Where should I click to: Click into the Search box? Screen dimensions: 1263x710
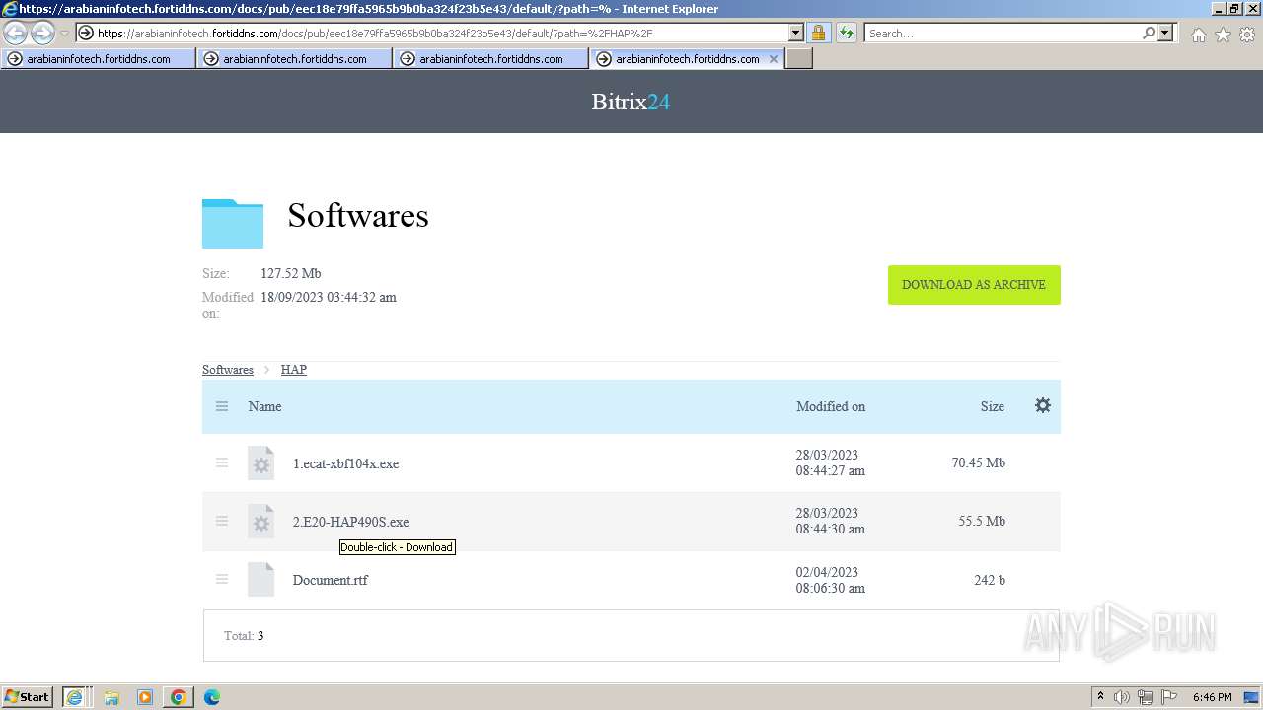click(1003, 33)
